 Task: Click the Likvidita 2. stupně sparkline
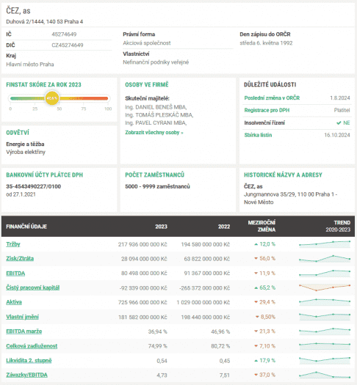[x=325, y=361]
